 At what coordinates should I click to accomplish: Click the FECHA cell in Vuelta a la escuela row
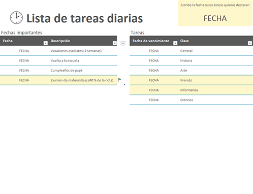click(x=24, y=60)
